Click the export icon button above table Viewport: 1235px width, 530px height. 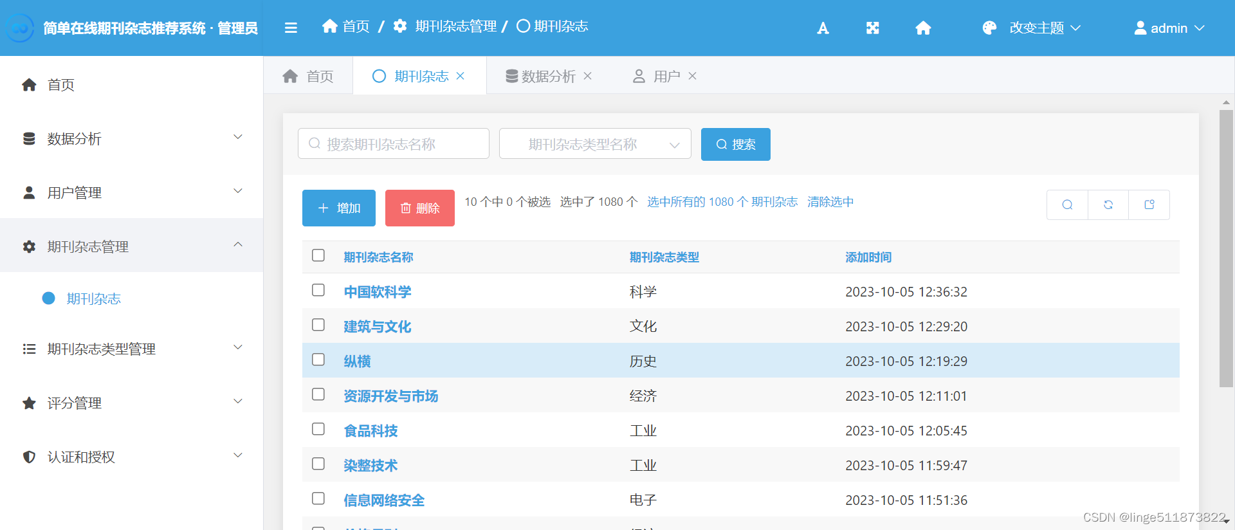1149,205
